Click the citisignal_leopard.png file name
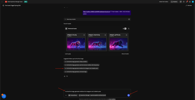The width and height of the screenshot is (195, 100). [94, 35]
